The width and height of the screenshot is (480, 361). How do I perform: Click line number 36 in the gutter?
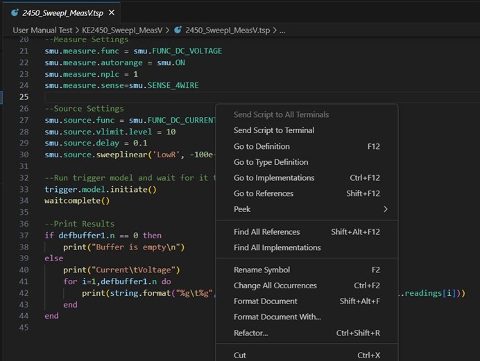(24, 224)
